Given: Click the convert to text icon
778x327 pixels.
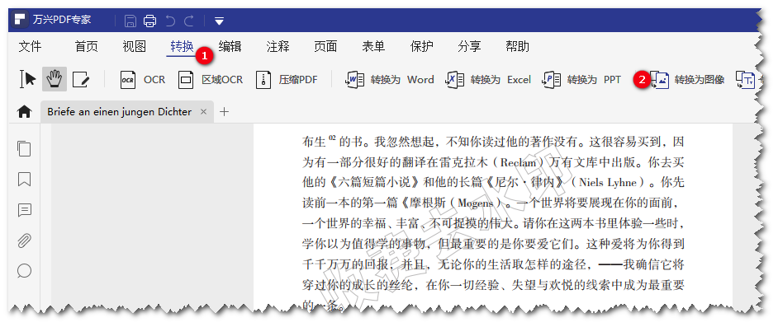Looking at the screenshot, I should click(745, 80).
